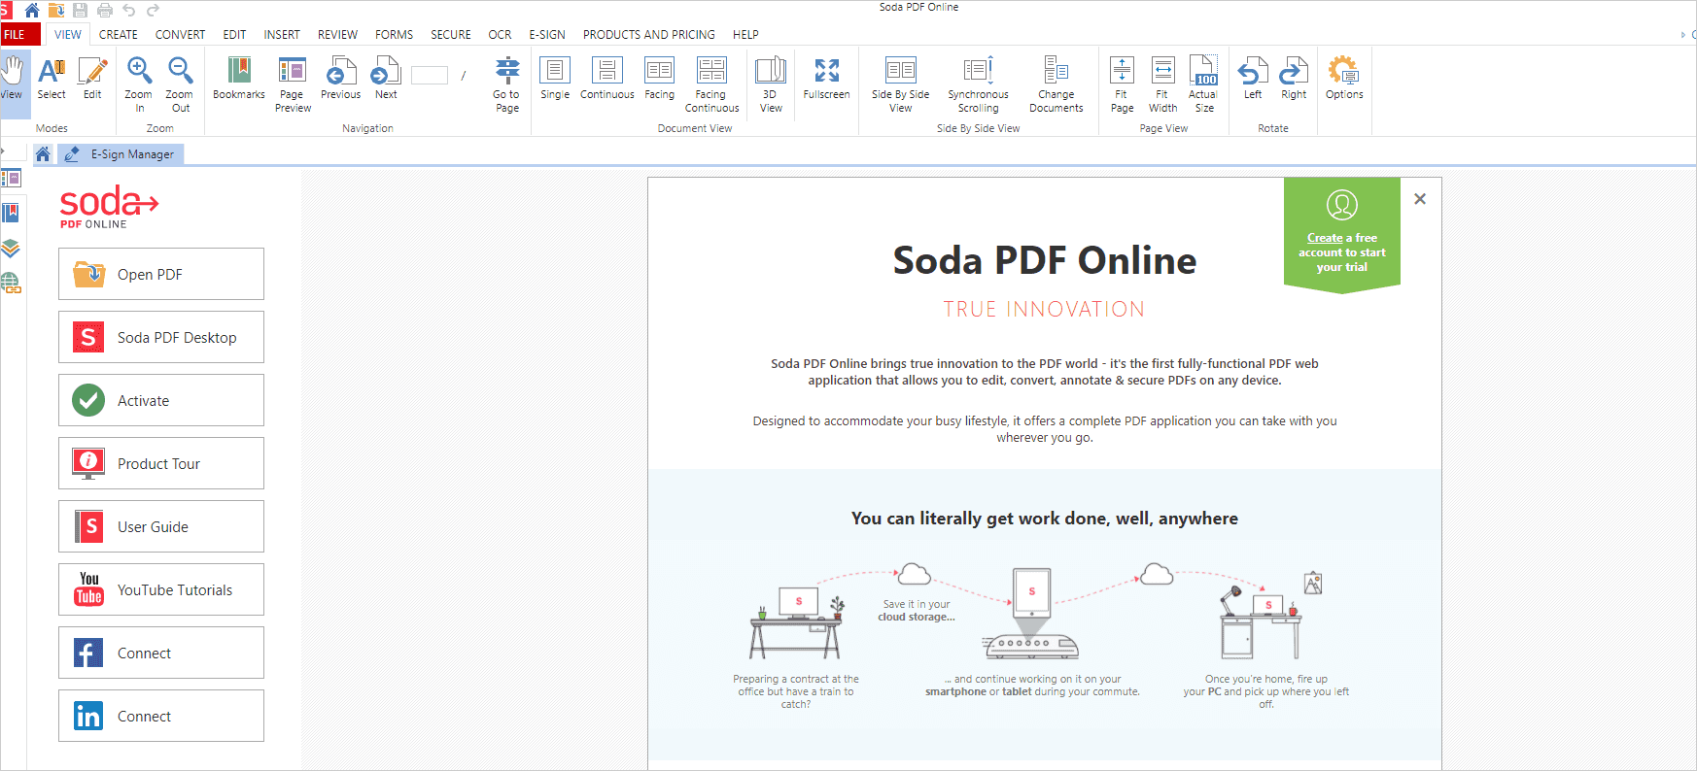Apply Fit Width view
The width and height of the screenshot is (1697, 771).
click(x=1162, y=84)
